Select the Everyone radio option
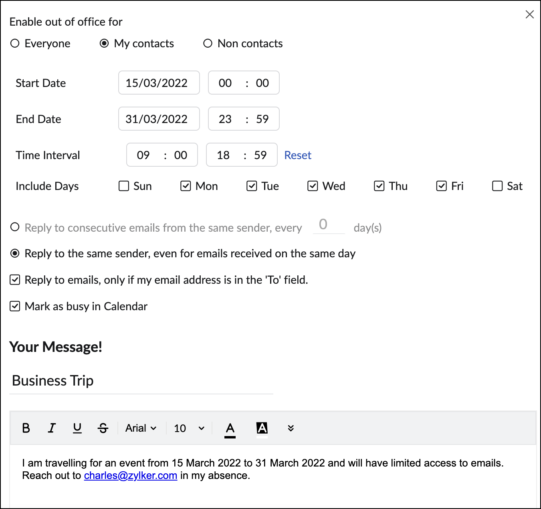The height and width of the screenshot is (509, 541). pyautogui.click(x=15, y=43)
